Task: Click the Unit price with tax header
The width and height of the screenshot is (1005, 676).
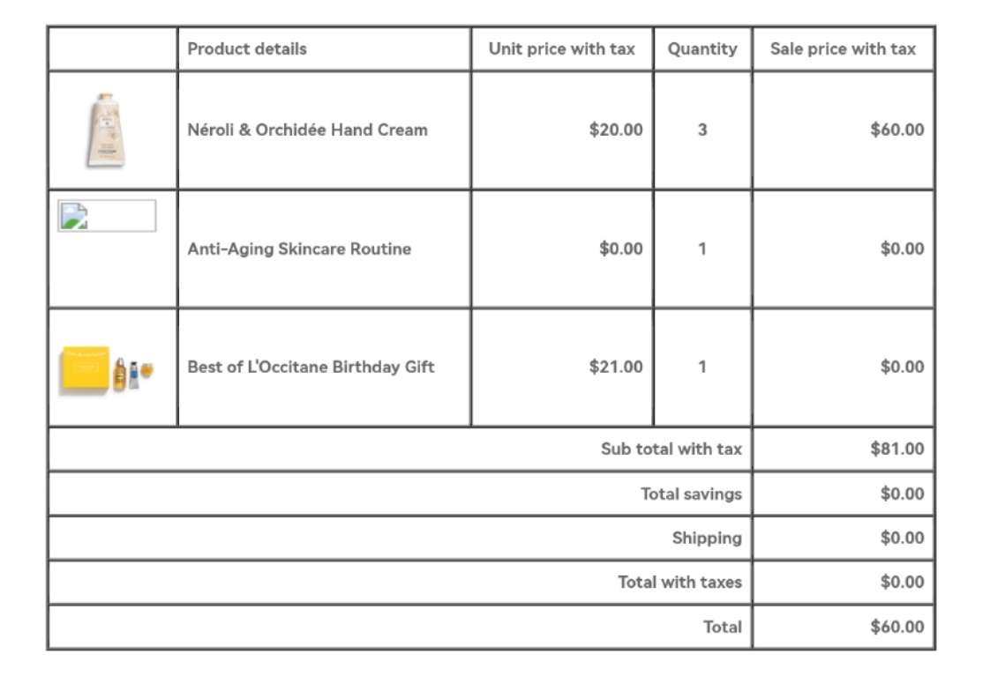Action: [562, 49]
